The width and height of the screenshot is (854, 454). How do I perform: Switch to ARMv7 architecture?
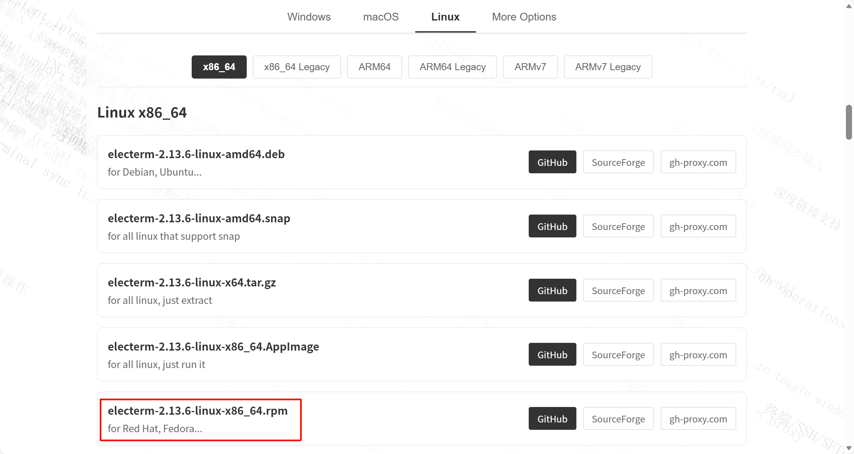(x=530, y=67)
